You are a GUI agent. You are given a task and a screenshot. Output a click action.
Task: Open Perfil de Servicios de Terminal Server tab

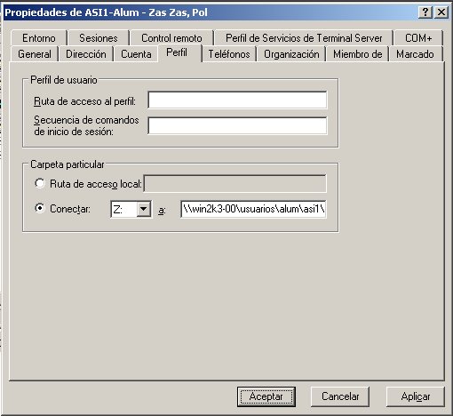304,38
